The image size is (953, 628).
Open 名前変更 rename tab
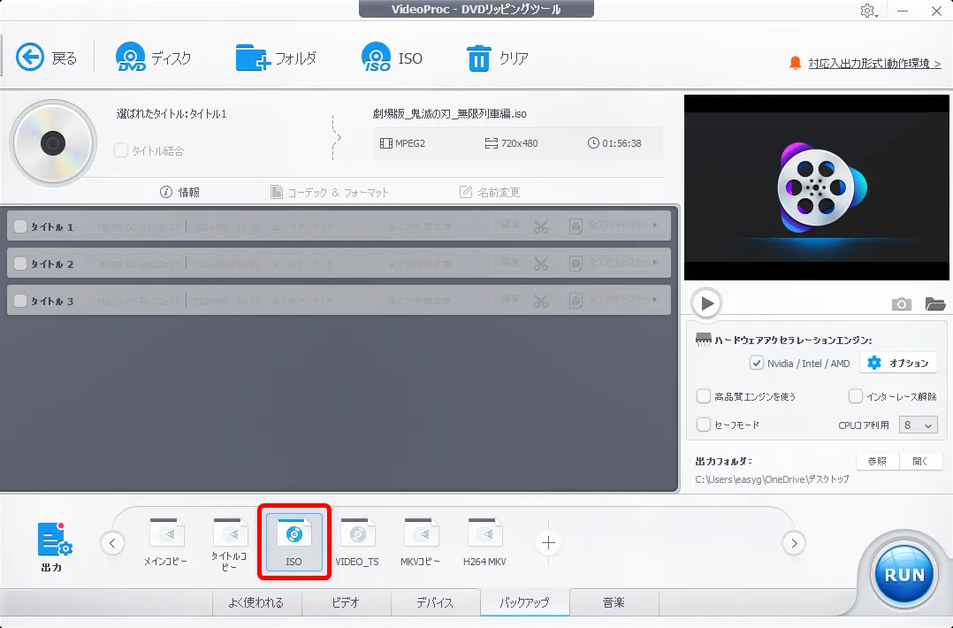[490, 192]
